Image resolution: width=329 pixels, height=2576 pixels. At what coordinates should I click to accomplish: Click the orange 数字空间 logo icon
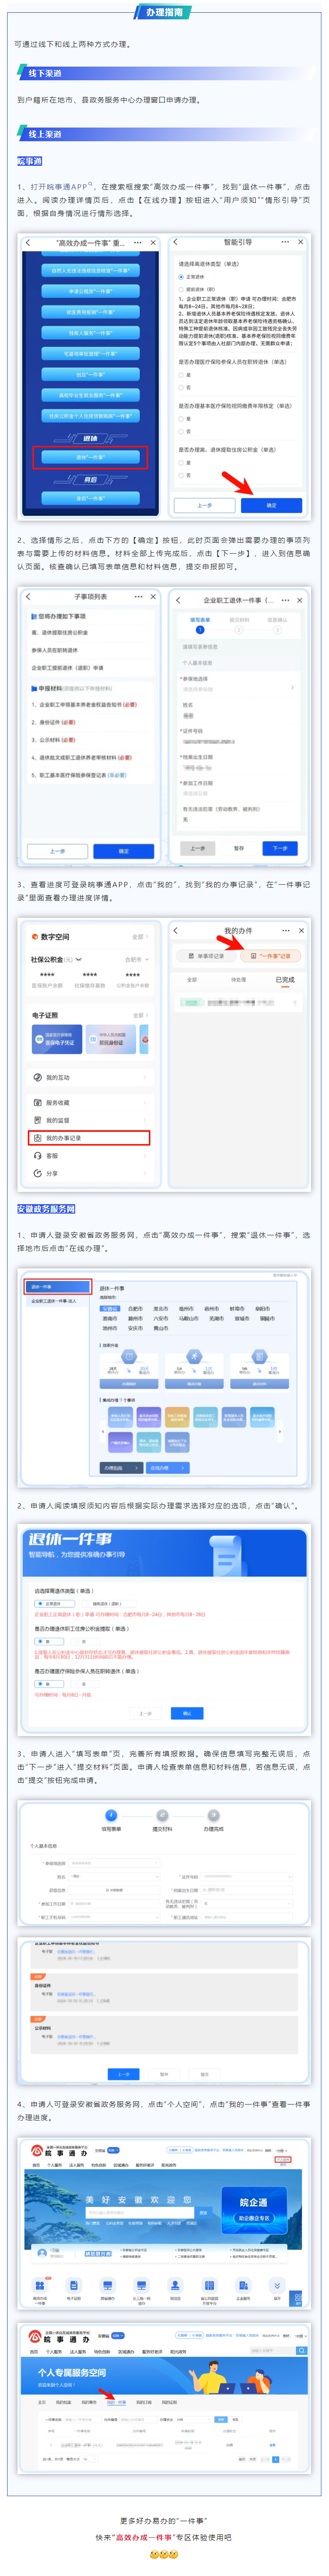click(x=34, y=937)
